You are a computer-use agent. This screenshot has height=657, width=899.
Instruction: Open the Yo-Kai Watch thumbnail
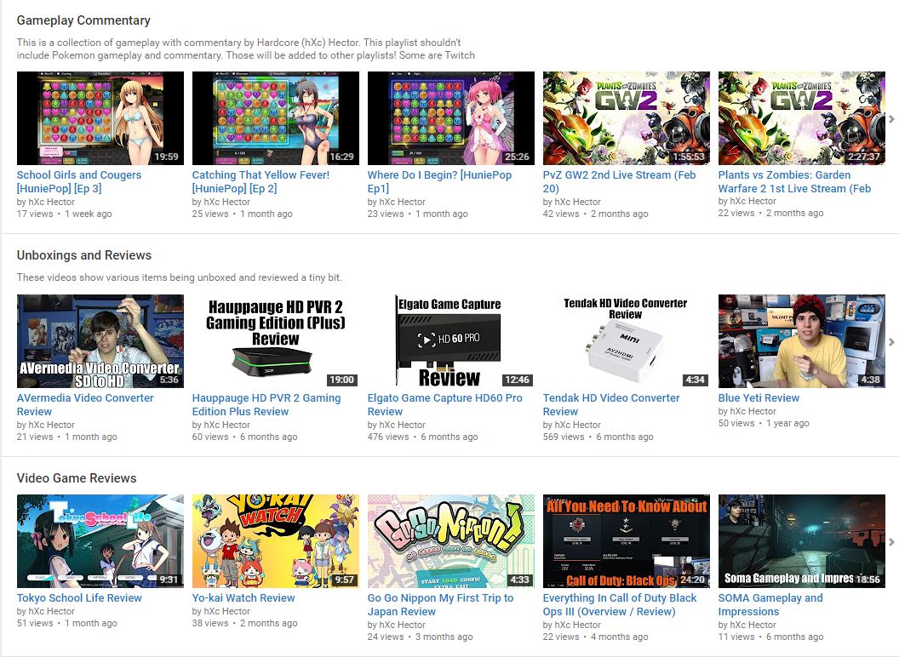[x=276, y=541]
